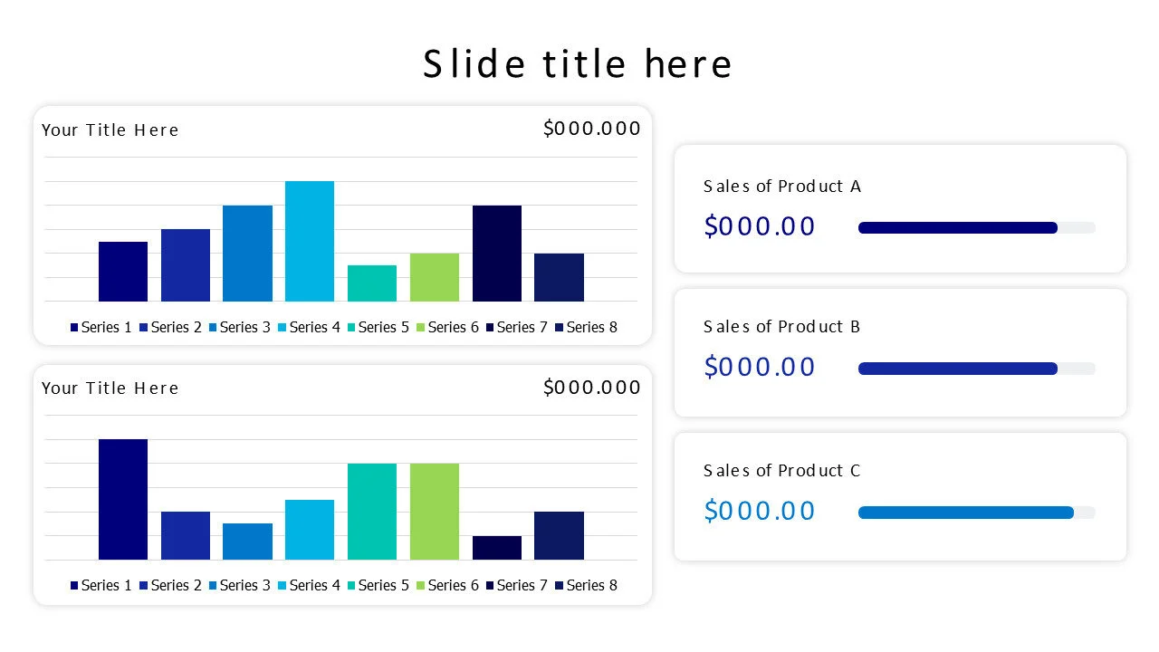Select the $000.000 value in the lower chart

591,388
